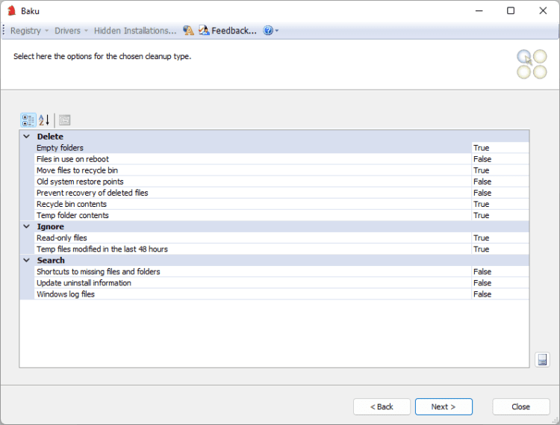Click the blue help question mark icon
The width and height of the screenshot is (560, 425).
pos(268,31)
